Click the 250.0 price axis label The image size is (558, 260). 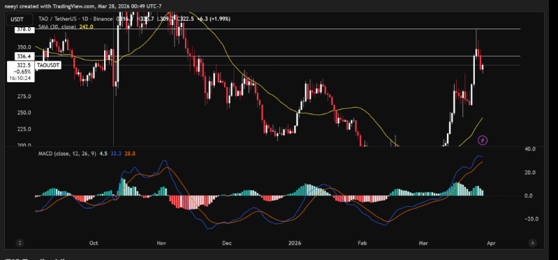[24, 113]
